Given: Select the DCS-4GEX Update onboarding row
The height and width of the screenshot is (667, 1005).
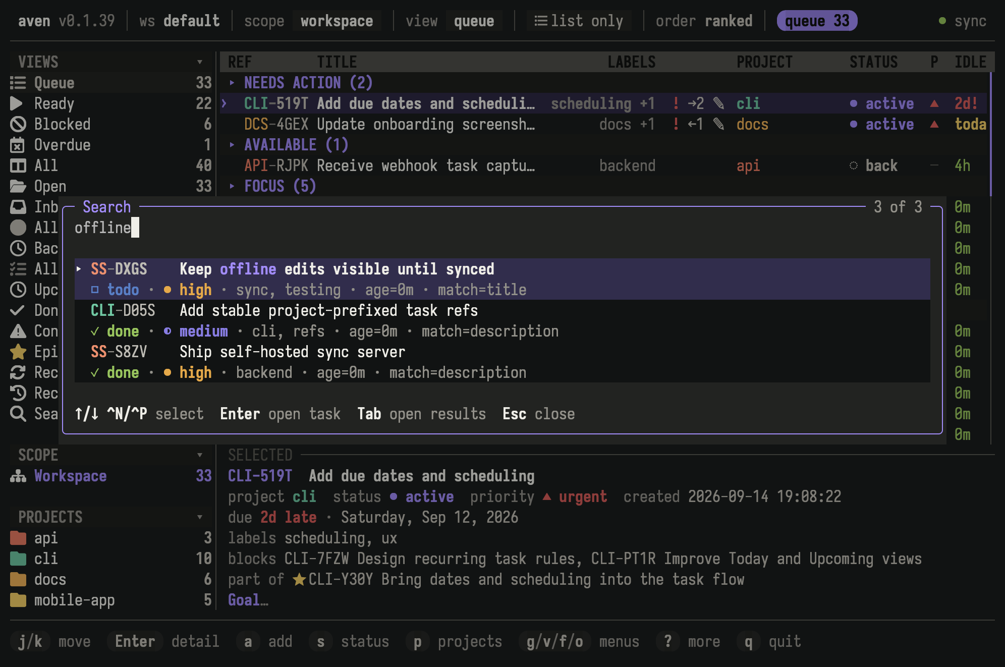Looking at the screenshot, I should point(604,124).
